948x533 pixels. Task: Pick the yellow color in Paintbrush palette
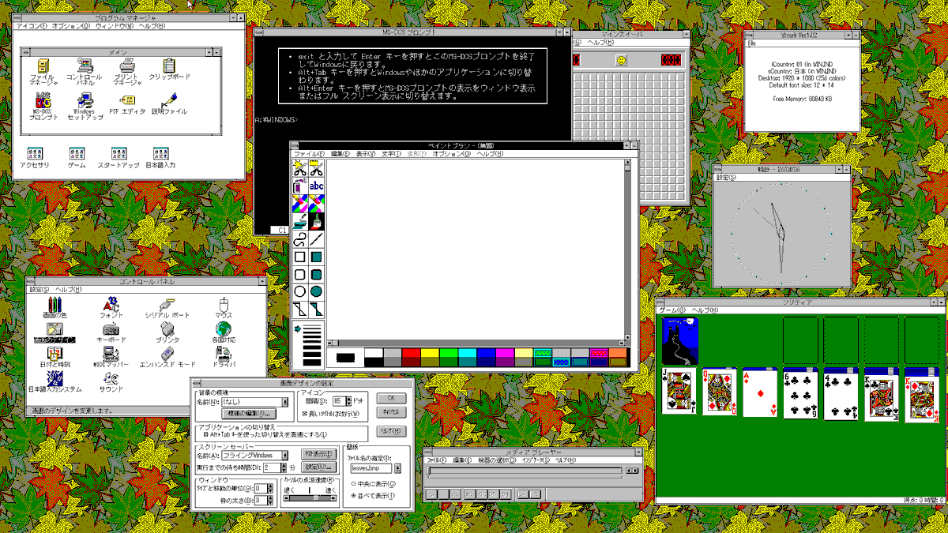430,353
